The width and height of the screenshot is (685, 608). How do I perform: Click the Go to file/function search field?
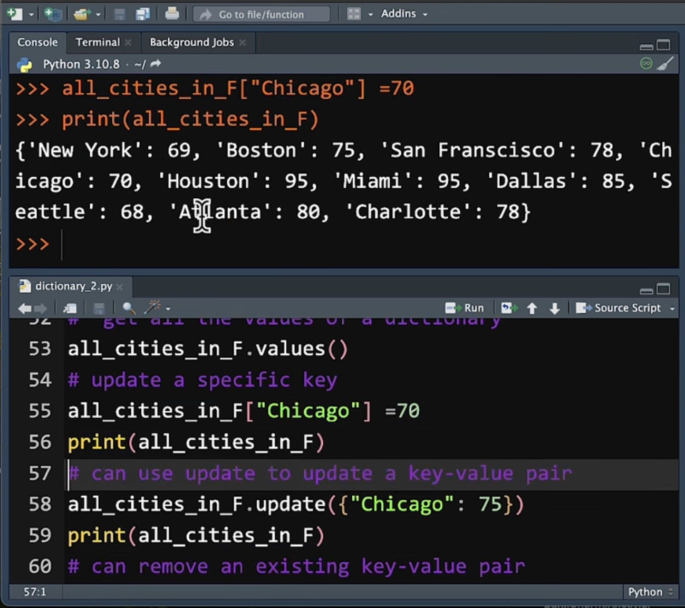261,14
